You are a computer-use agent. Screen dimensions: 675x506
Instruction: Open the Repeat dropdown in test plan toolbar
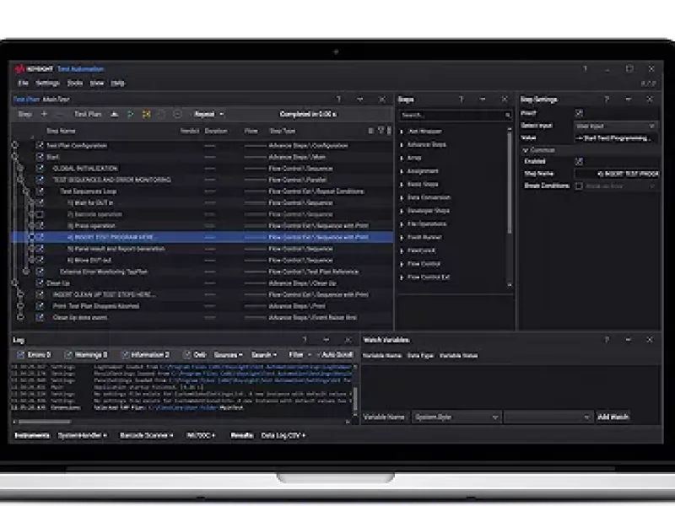tap(208, 114)
